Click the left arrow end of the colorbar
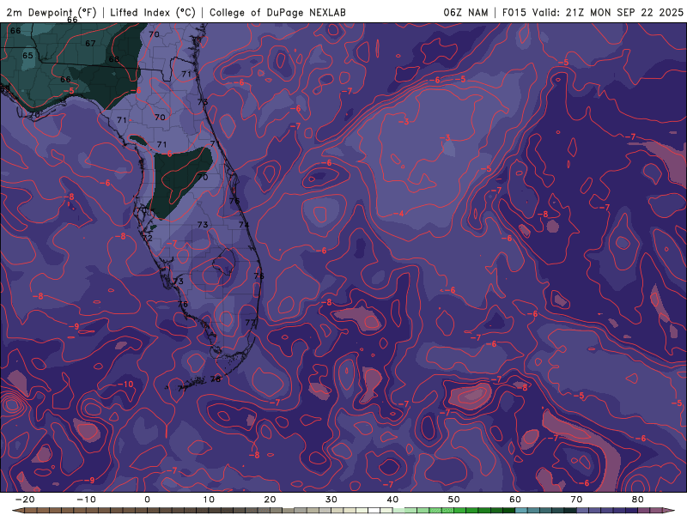This screenshot has height=515, width=687. (x=17, y=511)
